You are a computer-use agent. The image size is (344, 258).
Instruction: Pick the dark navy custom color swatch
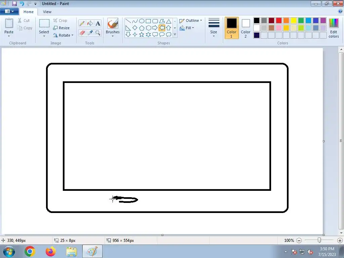[x=257, y=35]
